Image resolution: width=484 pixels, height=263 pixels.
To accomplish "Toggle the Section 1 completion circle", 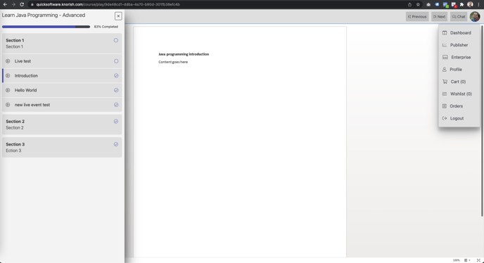I will 116,40.
